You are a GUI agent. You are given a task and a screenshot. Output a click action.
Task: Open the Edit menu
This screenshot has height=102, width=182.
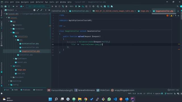[x=12, y=2]
